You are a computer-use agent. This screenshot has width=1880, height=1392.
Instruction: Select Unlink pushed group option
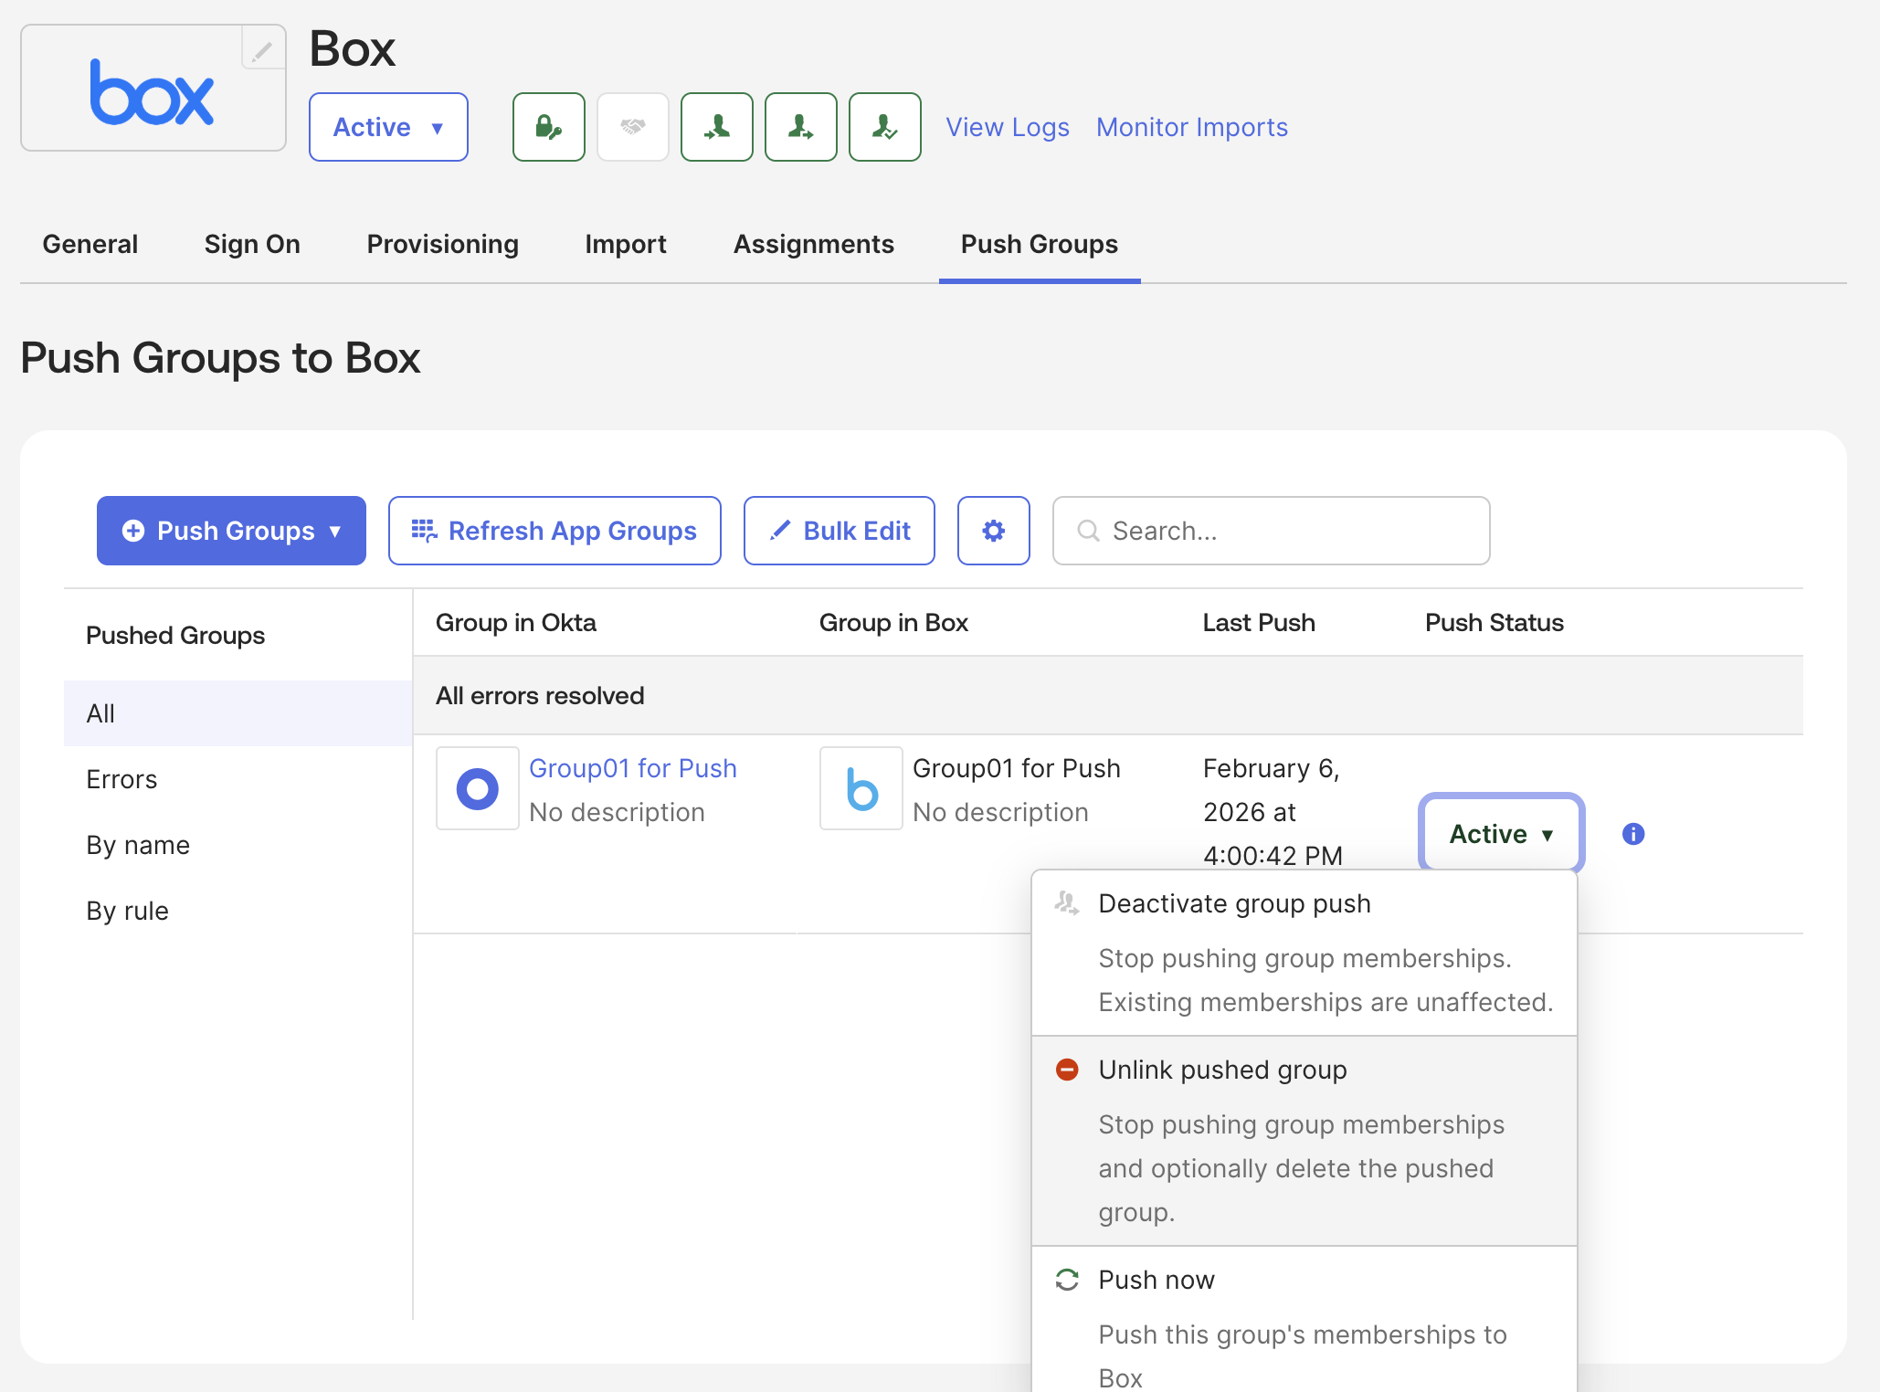(1304, 1141)
